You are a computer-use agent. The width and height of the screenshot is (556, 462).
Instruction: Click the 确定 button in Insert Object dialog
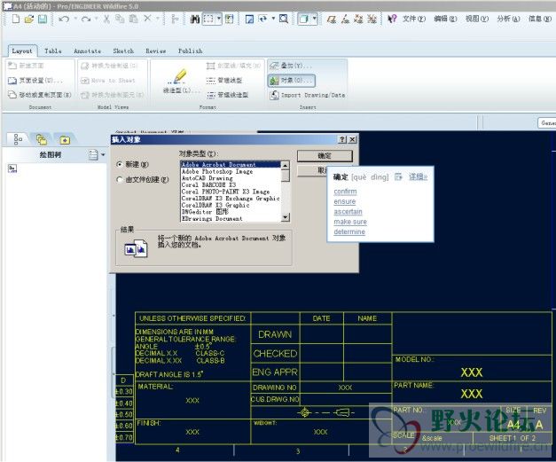[325, 156]
